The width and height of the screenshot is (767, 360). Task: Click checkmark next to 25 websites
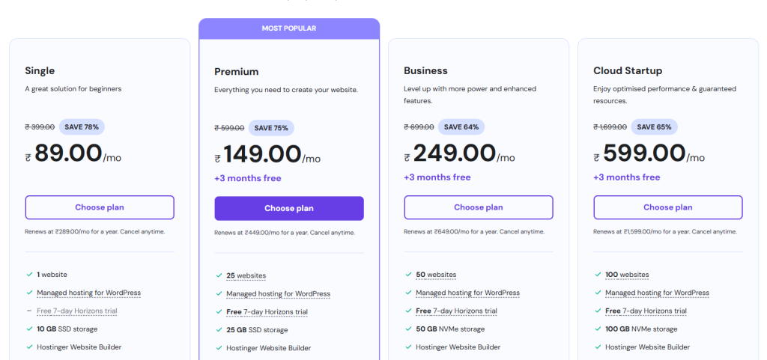point(219,275)
